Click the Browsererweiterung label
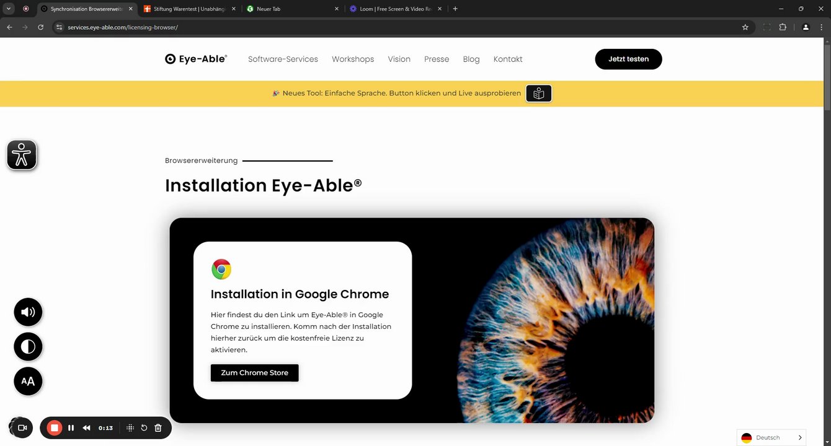Image resolution: width=831 pixels, height=446 pixels. point(201,160)
